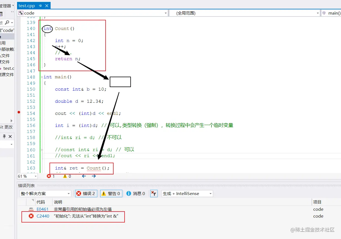Sort error list by 说明 column
This screenshot has height=239, width=341.
click(x=58, y=202)
